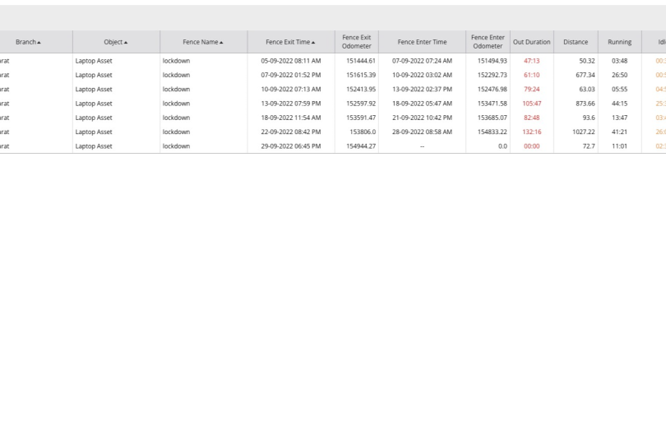Click the fence enter odometer value 152292.73
The image size is (666, 444).
[x=492, y=75]
